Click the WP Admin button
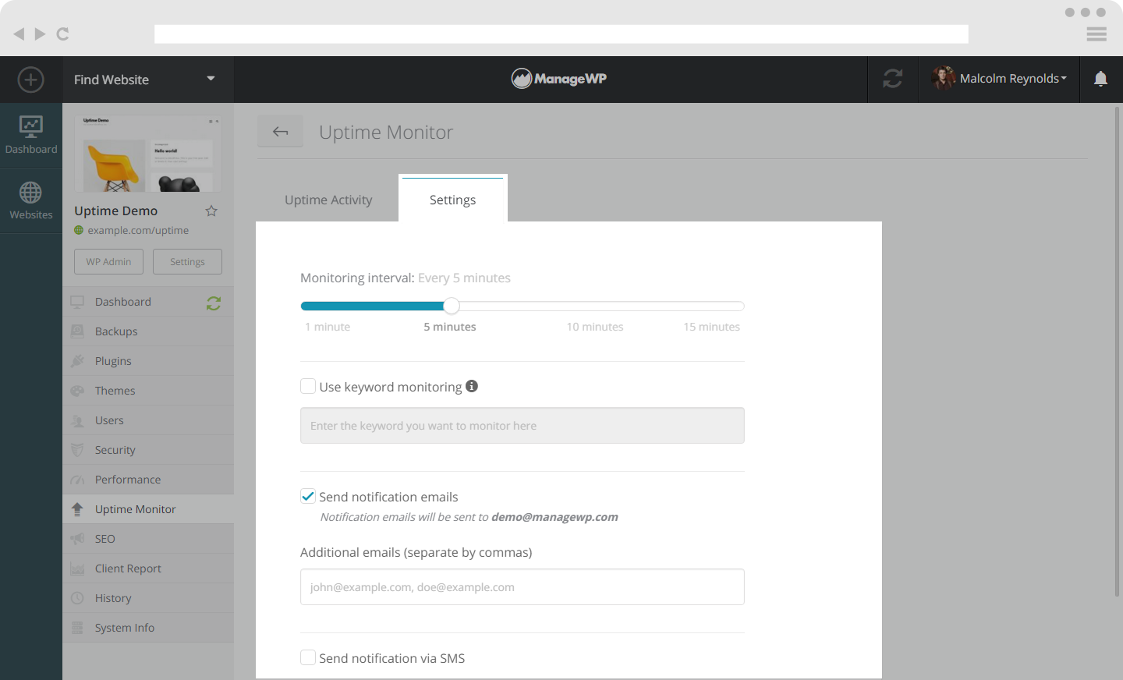 108,261
